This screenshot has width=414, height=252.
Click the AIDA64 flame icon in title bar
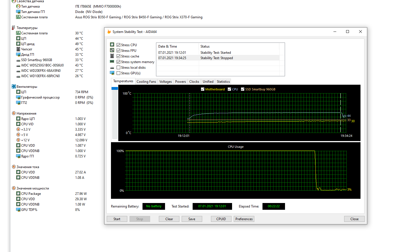(x=109, y=32)
